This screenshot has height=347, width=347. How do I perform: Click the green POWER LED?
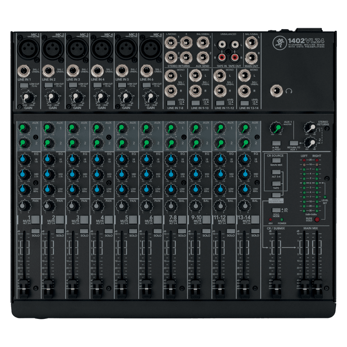282,220
